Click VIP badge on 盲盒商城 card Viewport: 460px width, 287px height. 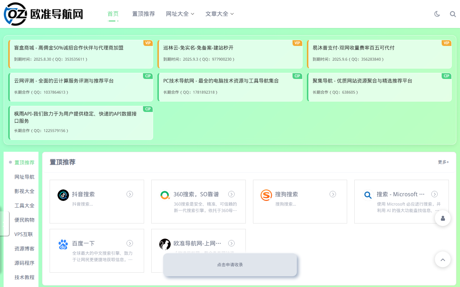148,43
